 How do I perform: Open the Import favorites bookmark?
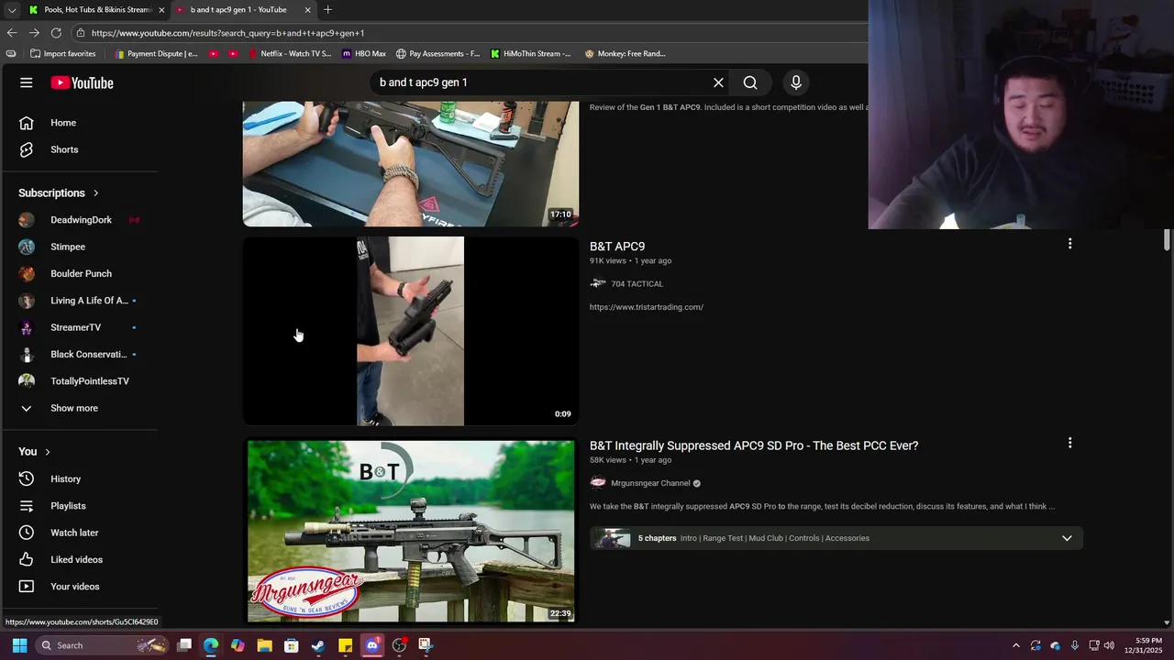point(62,53)
